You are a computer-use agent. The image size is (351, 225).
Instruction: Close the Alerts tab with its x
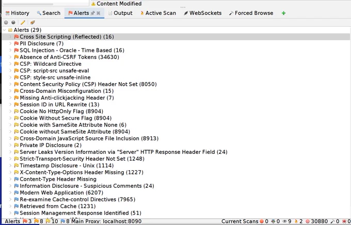click(98, 13)
